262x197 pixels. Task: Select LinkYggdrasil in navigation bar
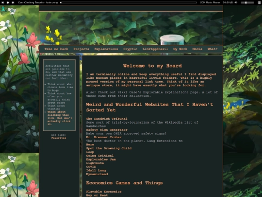pyautogui.click(x=155, y=49)
